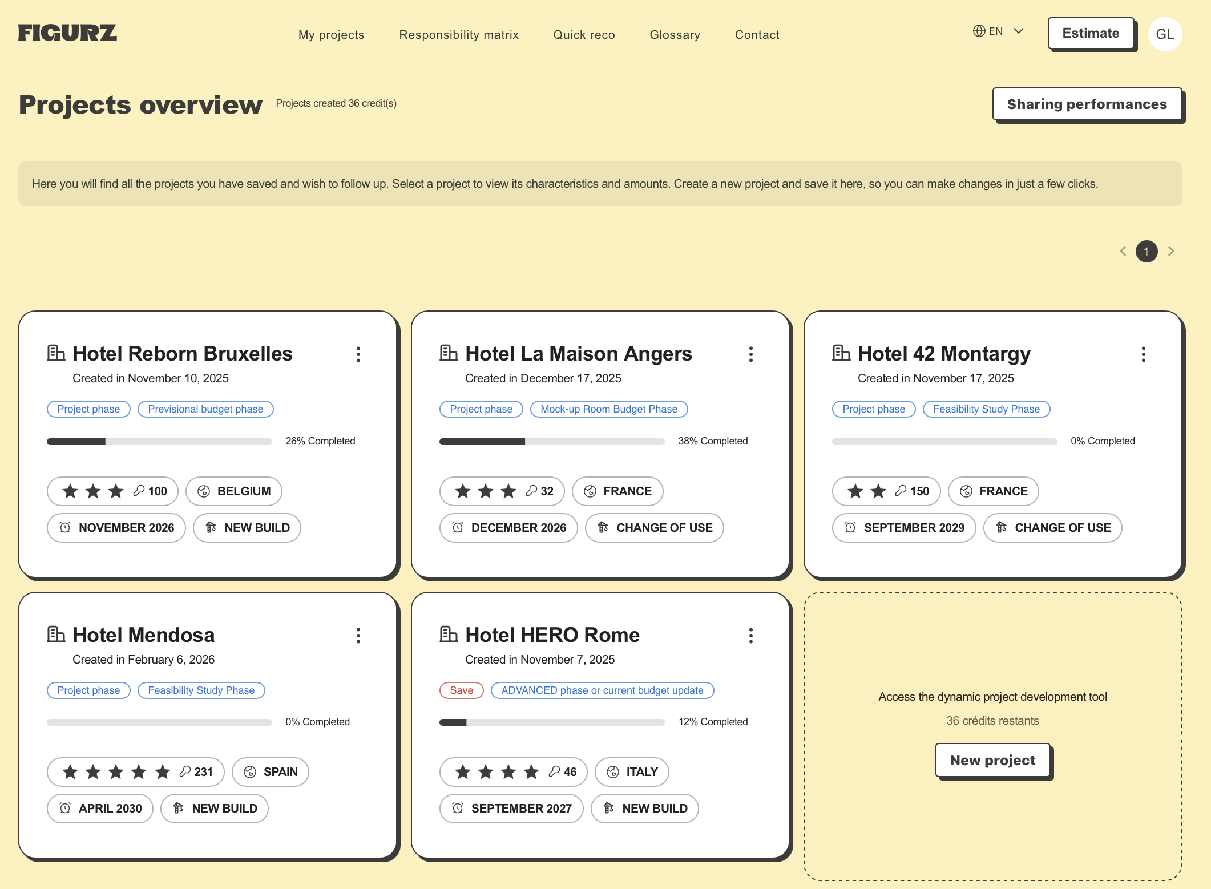Select the Feasibility Study Phase badge on Hotel Mendosa
The width and height of the screenshot is (1211, 889).
201,690
